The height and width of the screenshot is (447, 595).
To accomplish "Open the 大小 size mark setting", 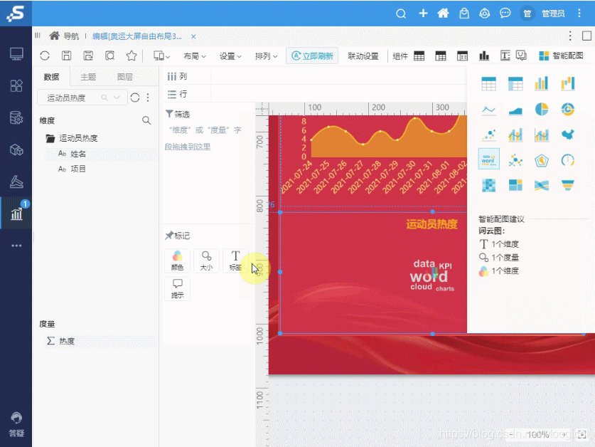I will pyautogui.click(x=207, y=260).
